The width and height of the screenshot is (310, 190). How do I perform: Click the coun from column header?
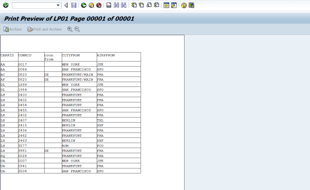tap(49, 57)
